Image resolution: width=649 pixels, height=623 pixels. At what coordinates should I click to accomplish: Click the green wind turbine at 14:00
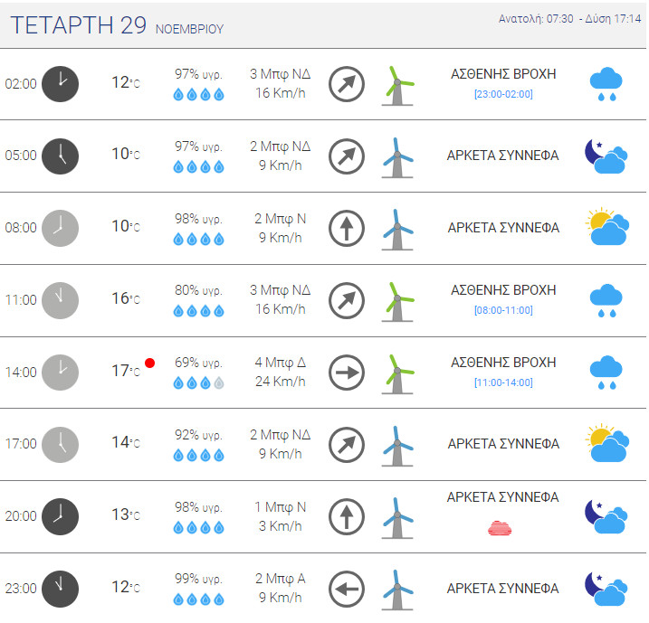click(x=396, y=372)
